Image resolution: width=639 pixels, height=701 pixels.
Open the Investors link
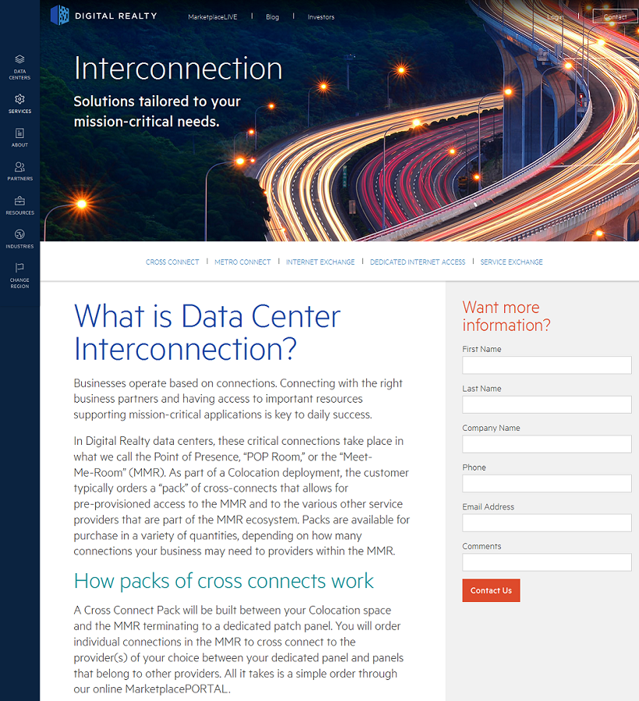pyautogui.click(x=321, y=17)
